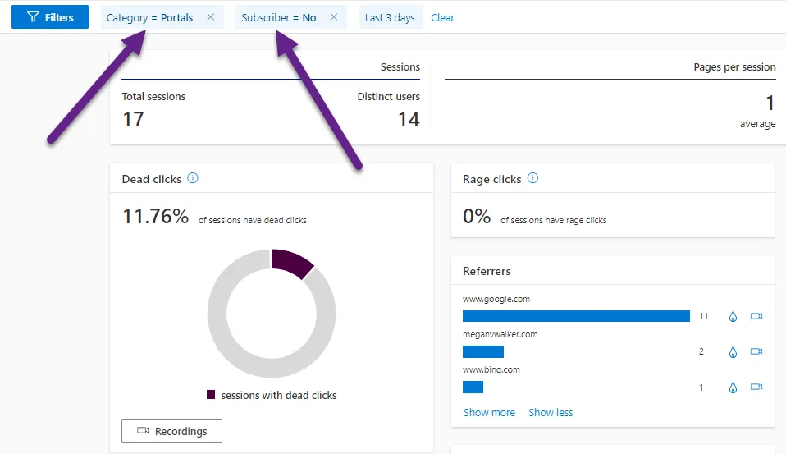Open heatmap for www.google.com referrer

click(x=733, y=316)
